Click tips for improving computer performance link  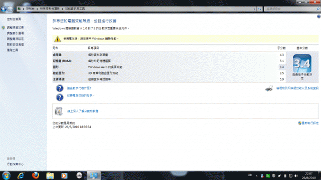[x=81, y=95]
